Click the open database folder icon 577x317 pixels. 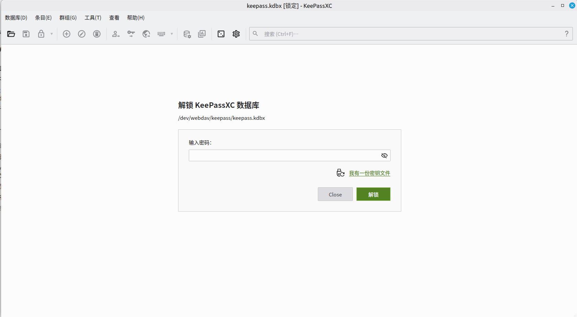11,34
